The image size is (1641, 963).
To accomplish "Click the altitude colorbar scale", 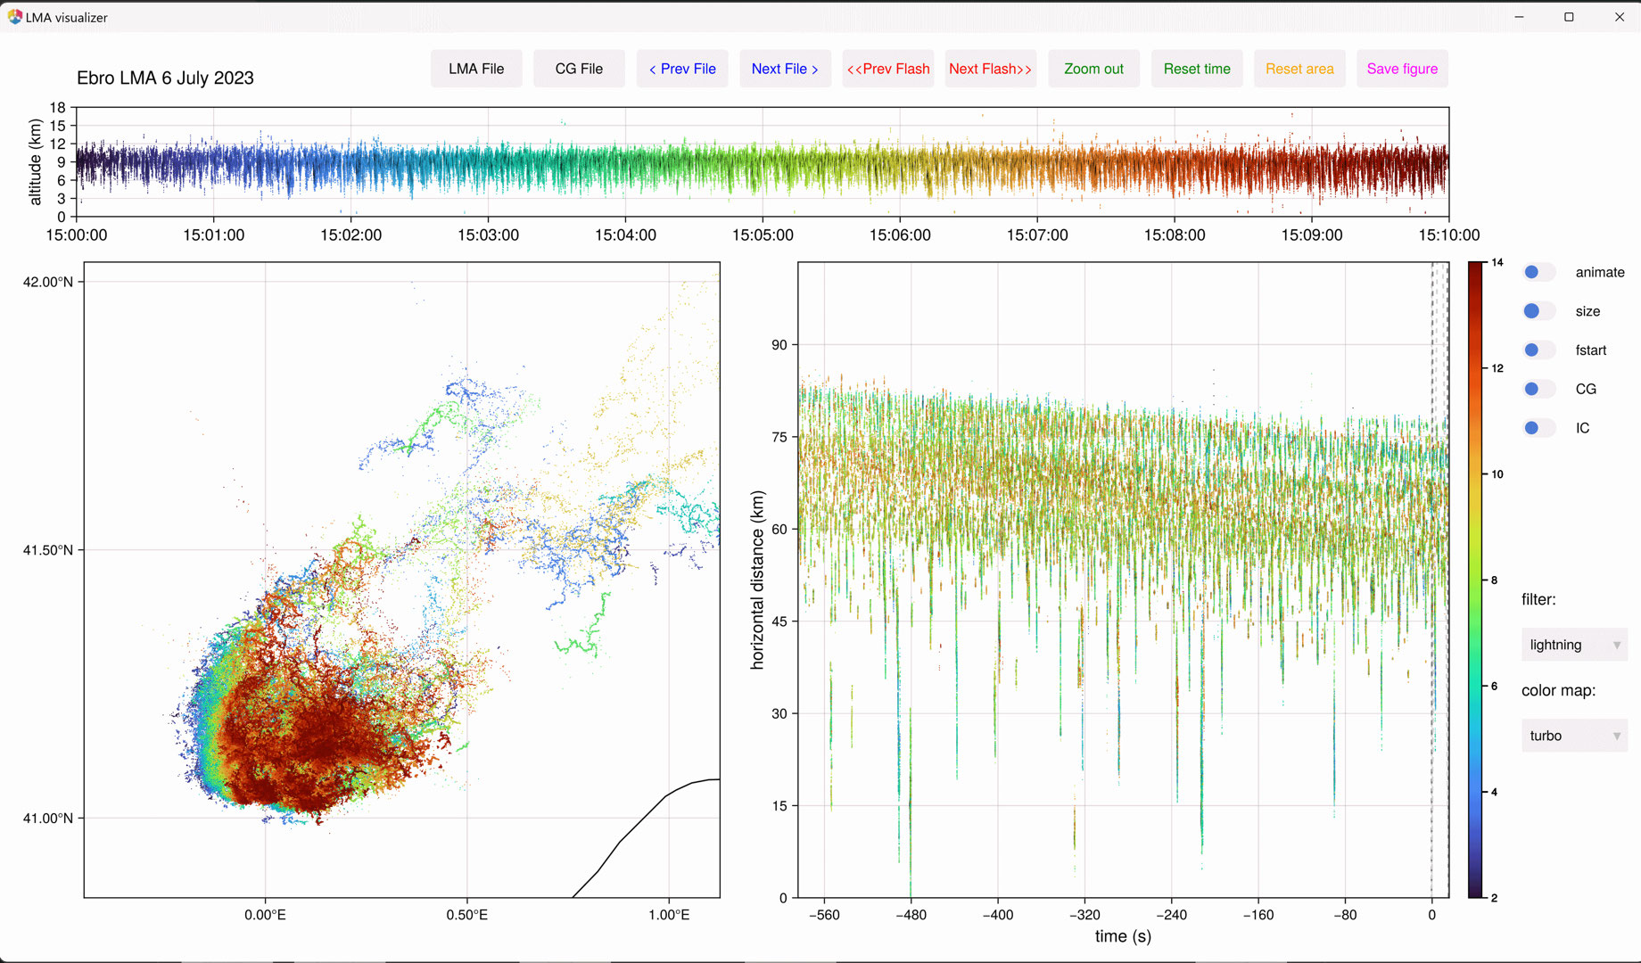I will pos(1476,580).
